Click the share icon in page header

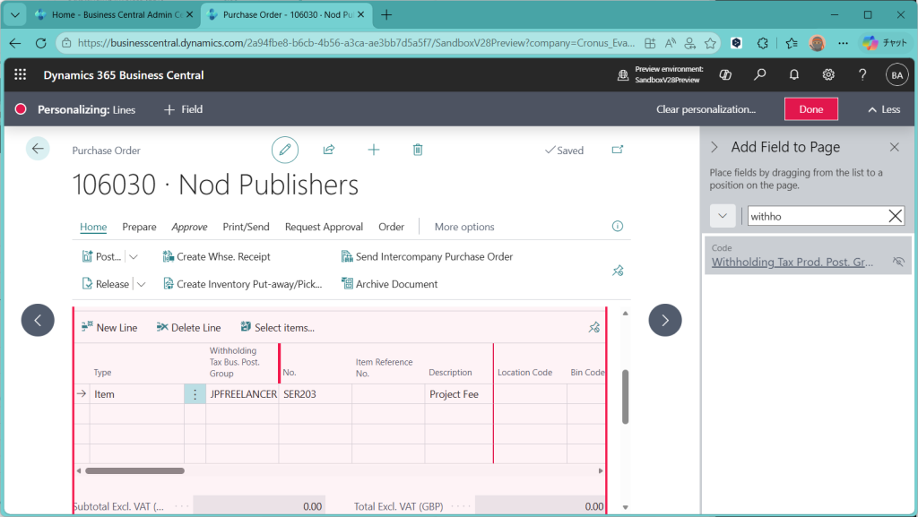tap(329, 150)
